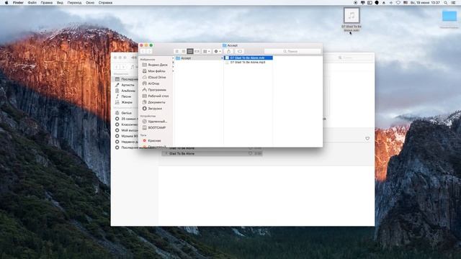Open Spotlight search in menu bar
The image size is (461, 259).
coord(446,3)
